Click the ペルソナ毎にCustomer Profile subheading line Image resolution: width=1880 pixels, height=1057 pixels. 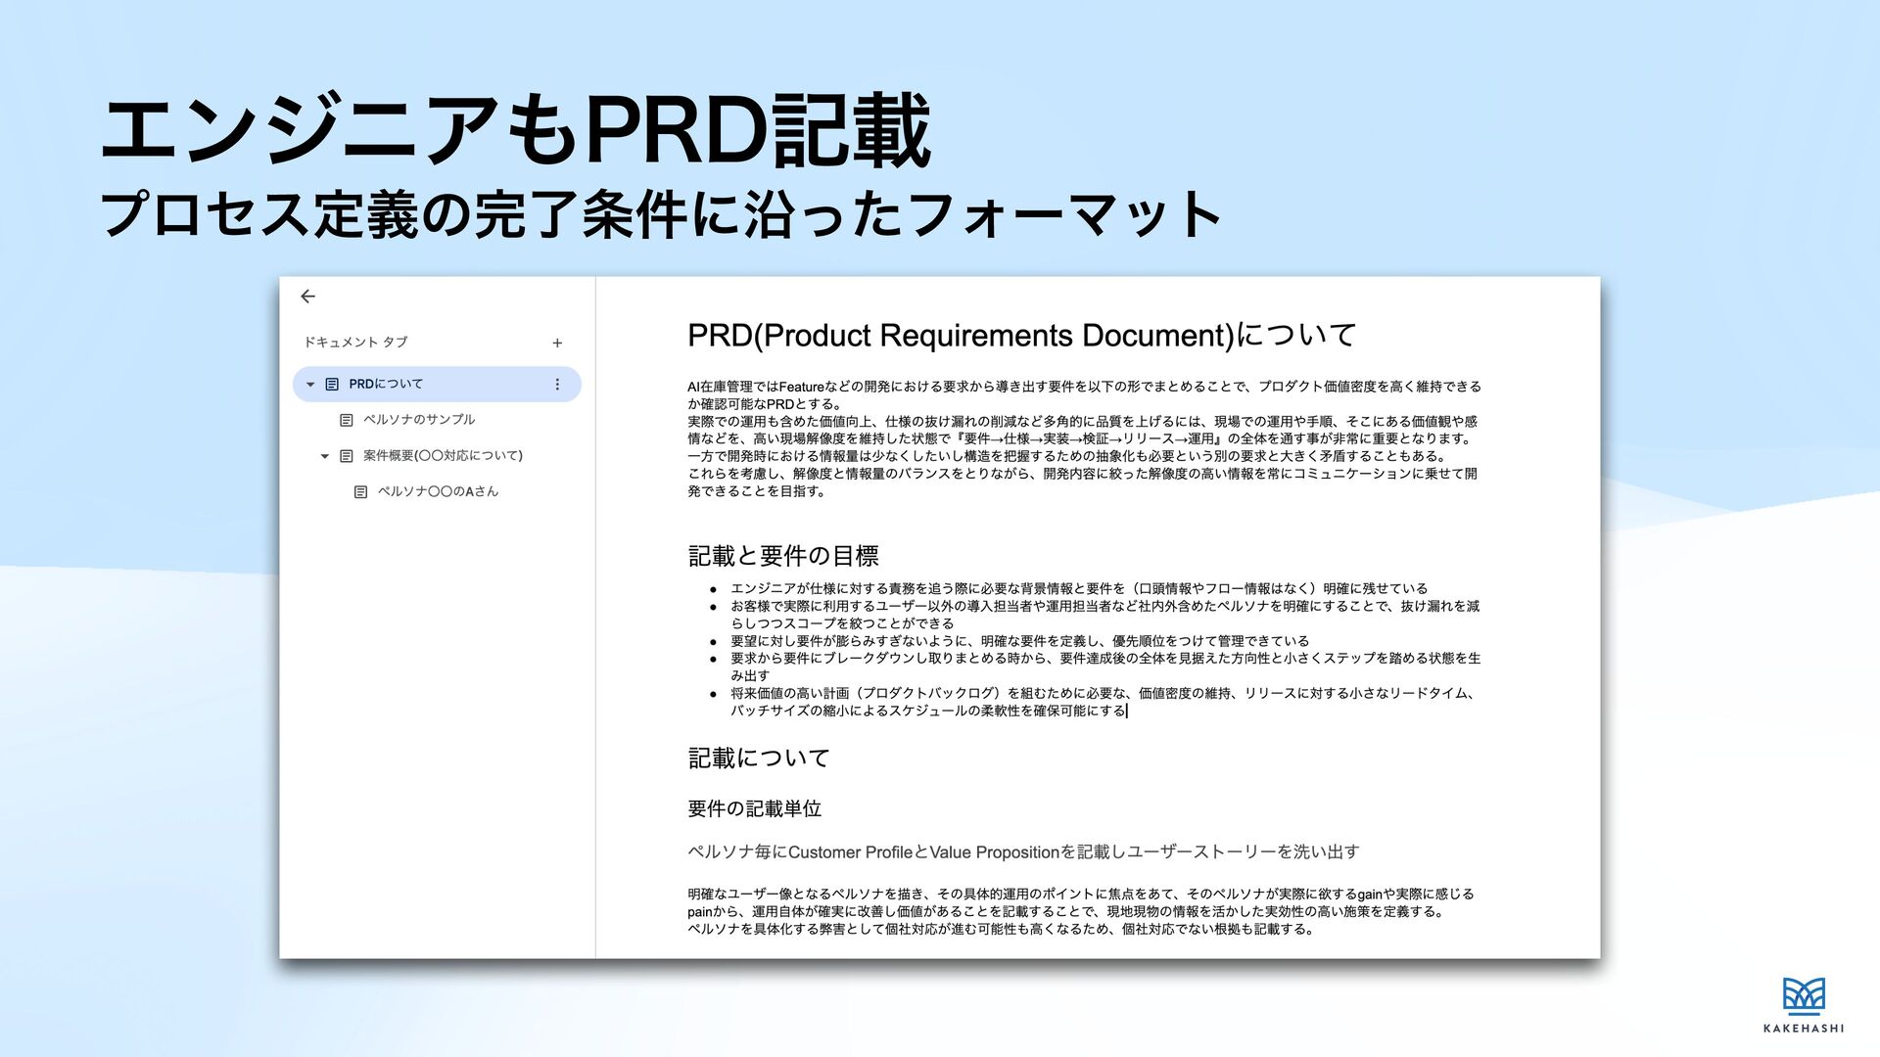coord(1022,851)
